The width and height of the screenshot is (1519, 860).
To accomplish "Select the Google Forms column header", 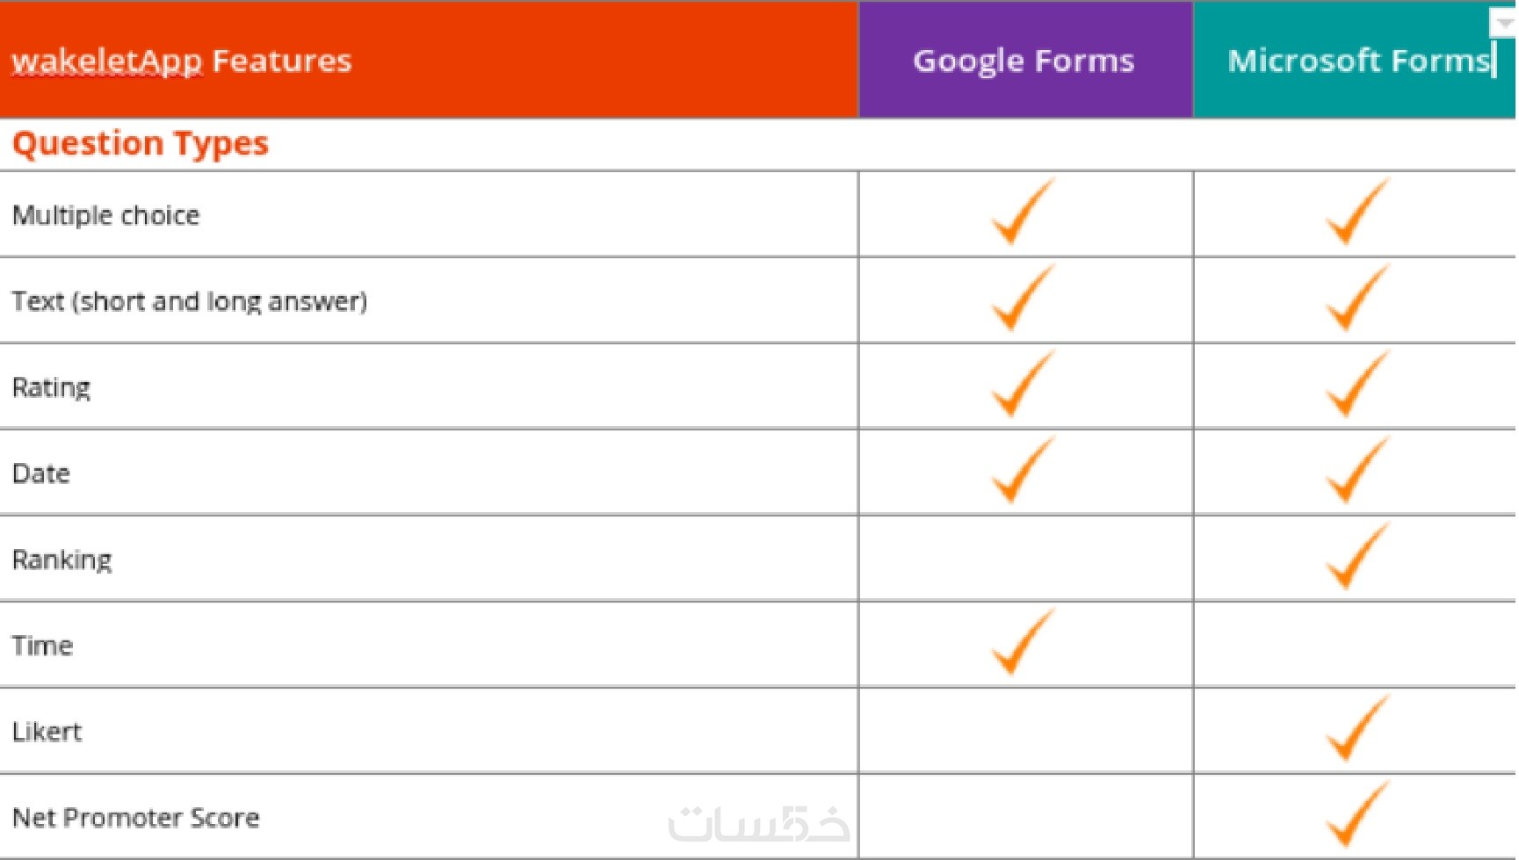I will click(x=1024, y=61).
